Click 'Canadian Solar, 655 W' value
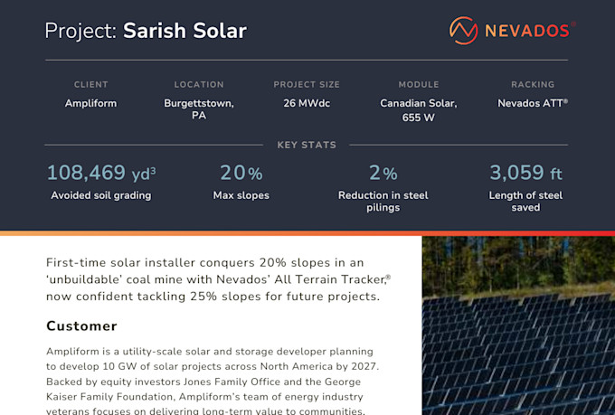Viewport: 615px width, 415px height. (419, 110)
